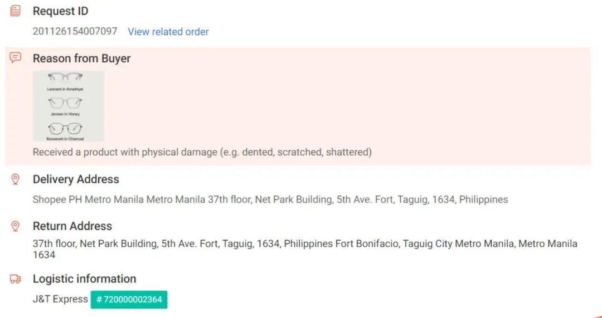This screenshot has height=318, width=602.
Task: Open the View related order link
Action: click(x=168, y=31)
